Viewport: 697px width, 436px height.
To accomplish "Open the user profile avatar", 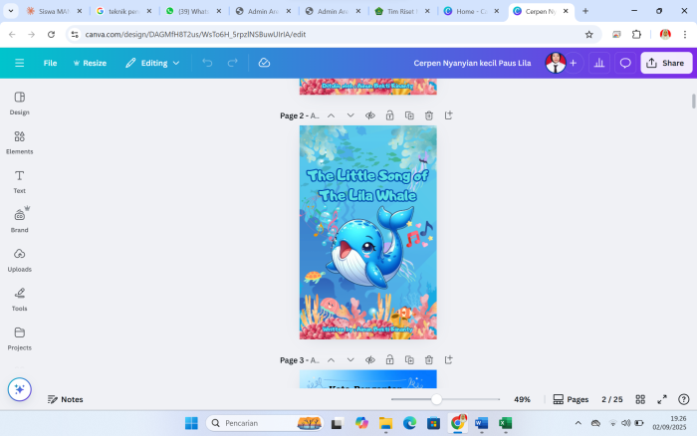I will tap(556, 63).
